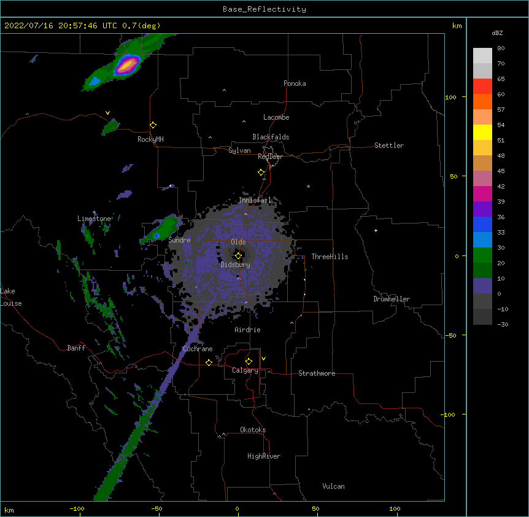Click the Stettler label

(x=389, y=146)
